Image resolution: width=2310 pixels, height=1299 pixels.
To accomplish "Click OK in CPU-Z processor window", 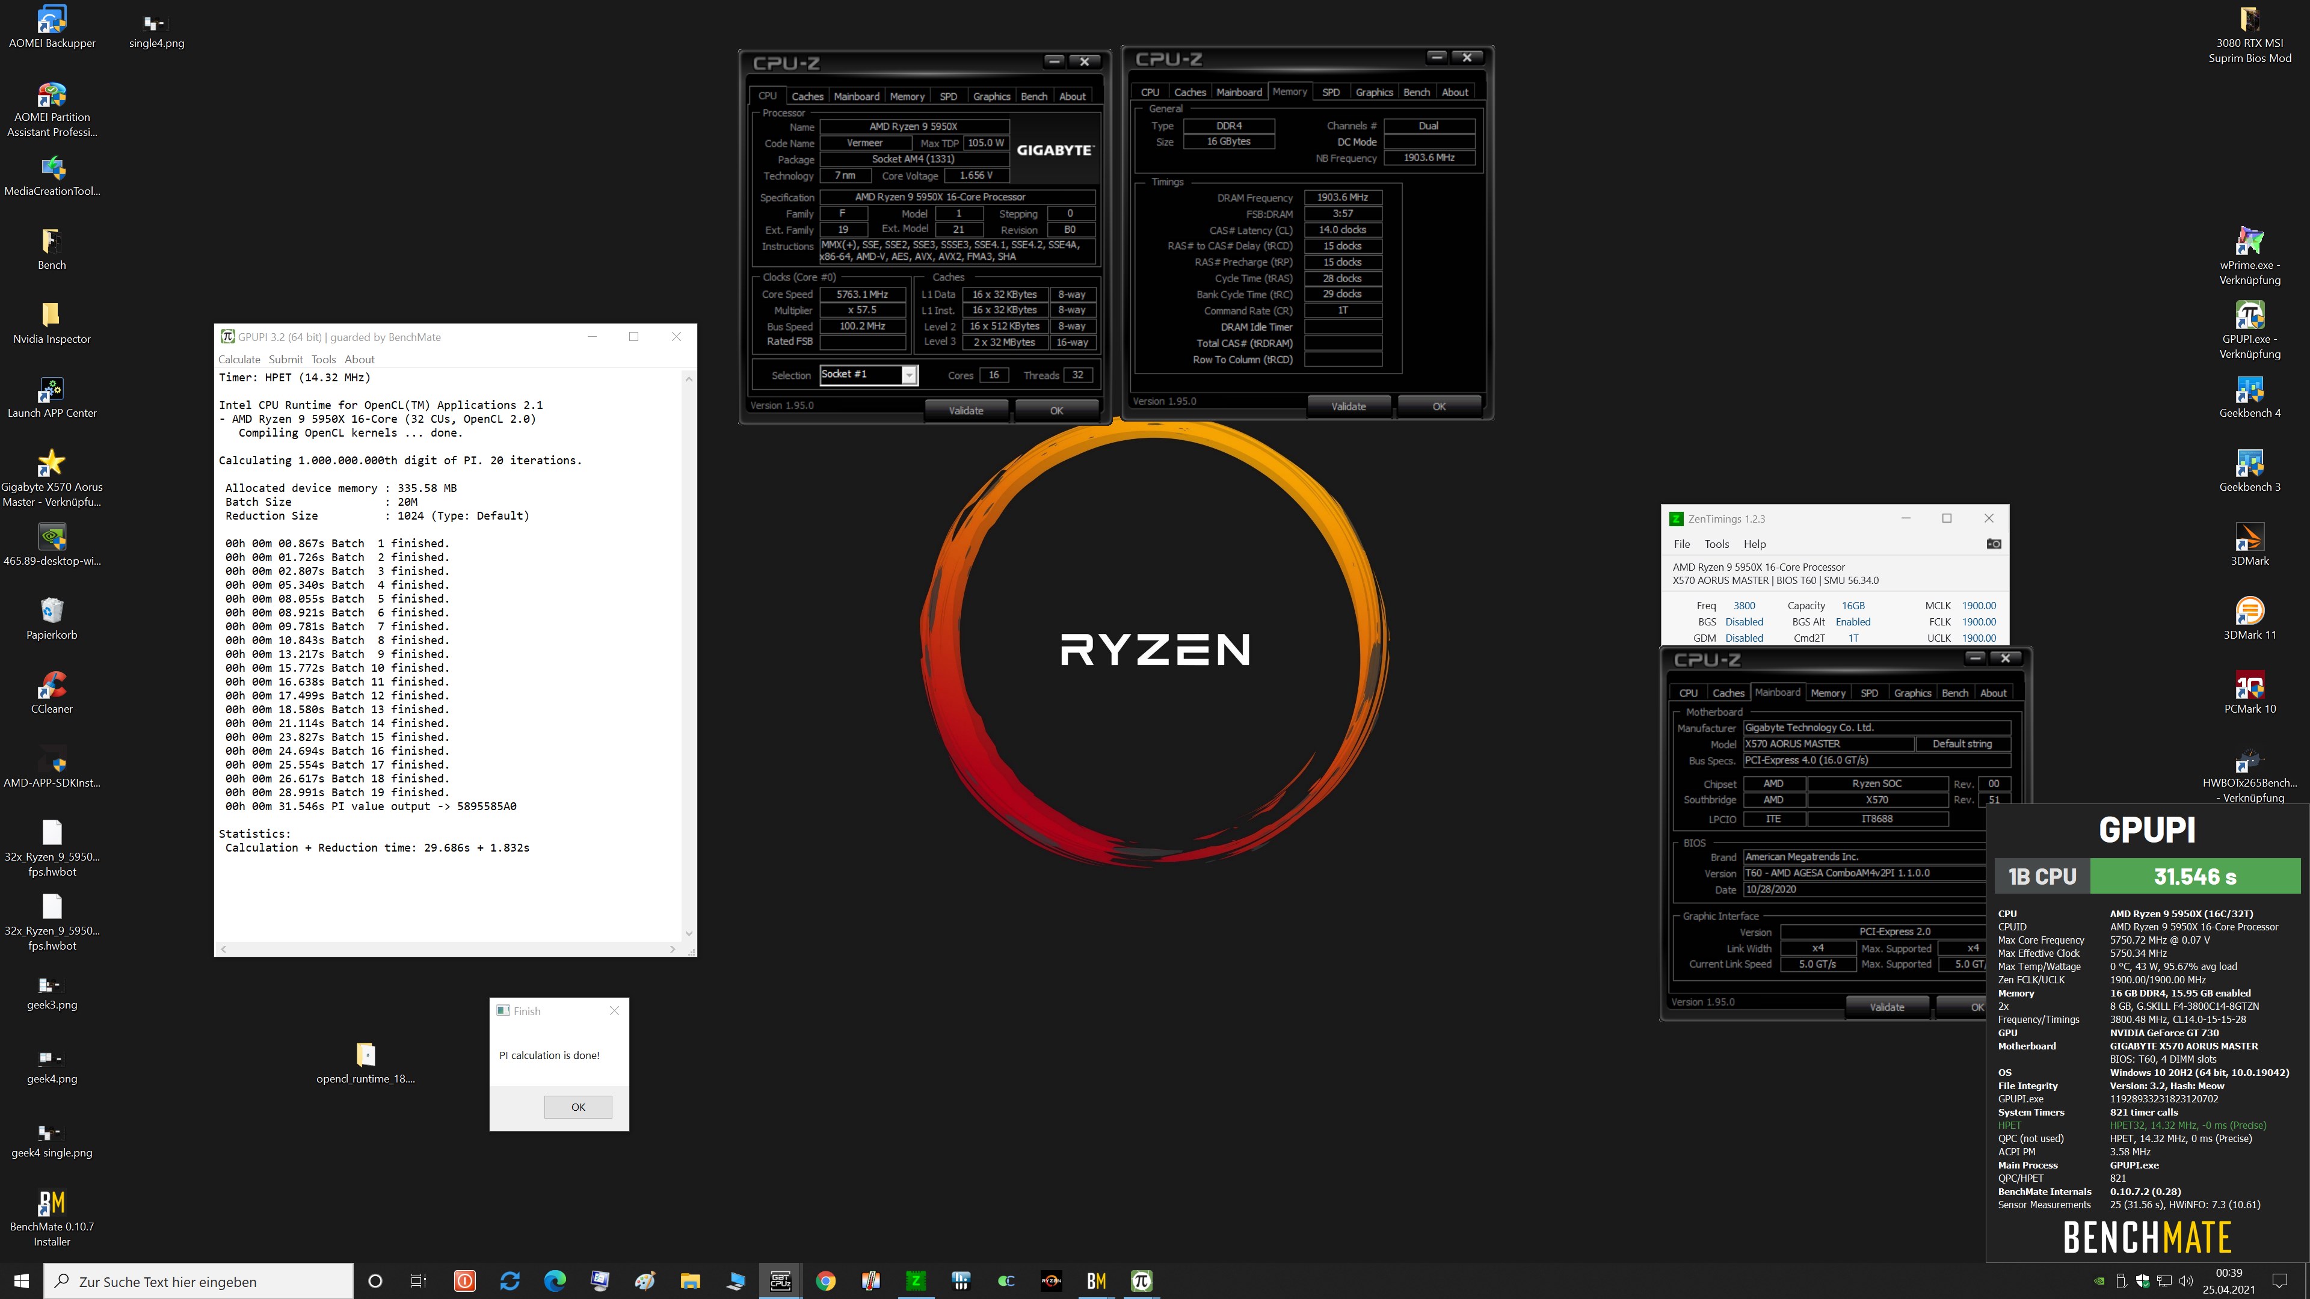I will (x=1056, y=411).
